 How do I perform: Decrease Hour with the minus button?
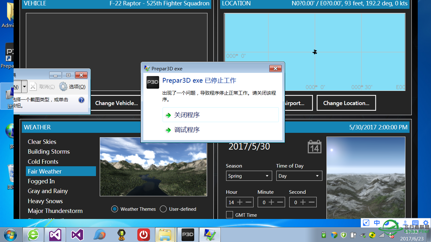click(248, 202)
